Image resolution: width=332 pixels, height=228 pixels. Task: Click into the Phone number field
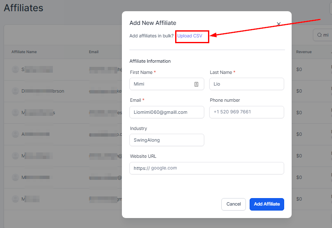tap(247, 112)
